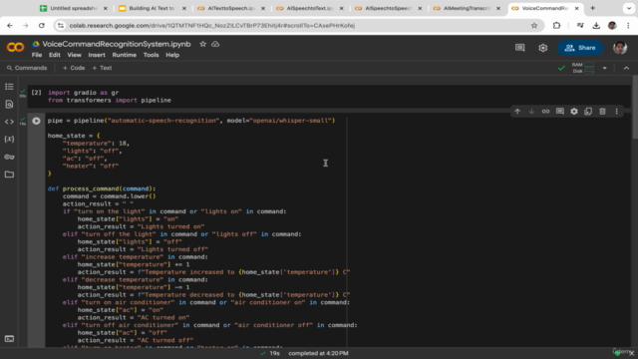
Task: Expand the runtime connection options dropdown
Action: point(605,68)
